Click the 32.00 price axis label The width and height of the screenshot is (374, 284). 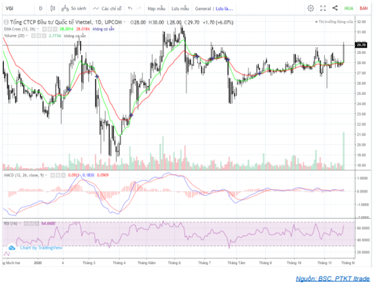(x=361, y=22)
